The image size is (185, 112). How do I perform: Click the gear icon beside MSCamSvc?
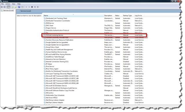(x=45, y=93)
